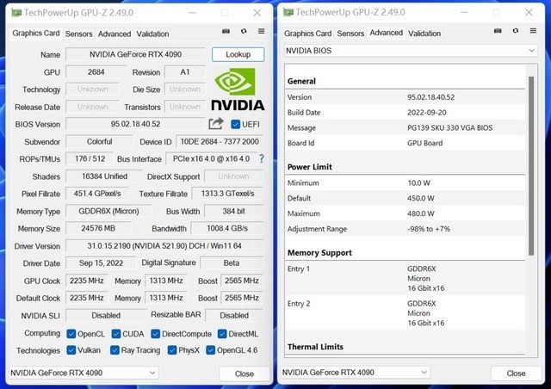Click the Subvendor field showing Colorful
The height and width of the screenshot is (389, 551).
click(x=99, y=141)
